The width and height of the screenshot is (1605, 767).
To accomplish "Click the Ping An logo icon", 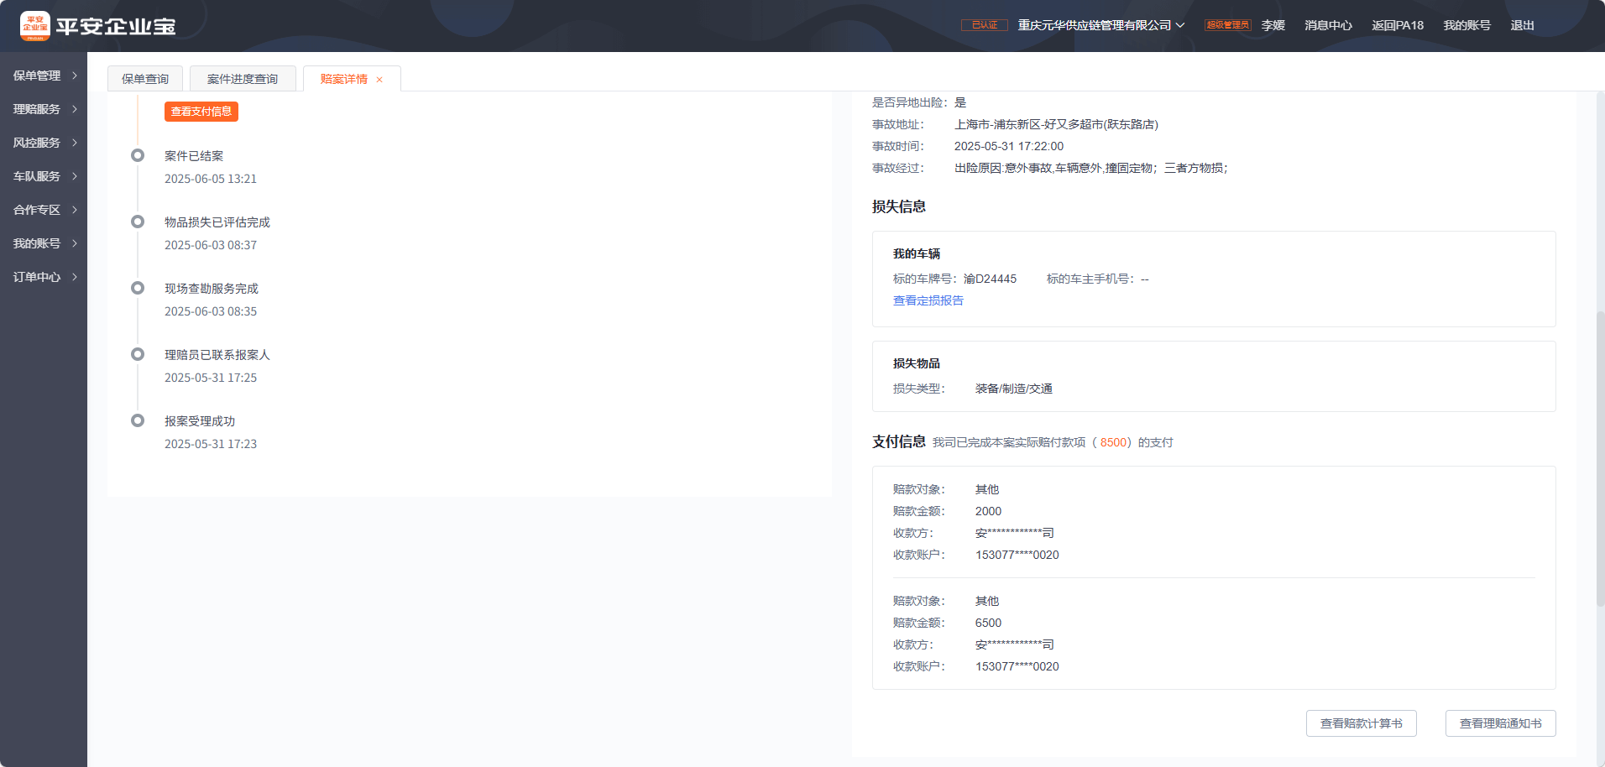I will pyautogui.click(x=34, y=26).
